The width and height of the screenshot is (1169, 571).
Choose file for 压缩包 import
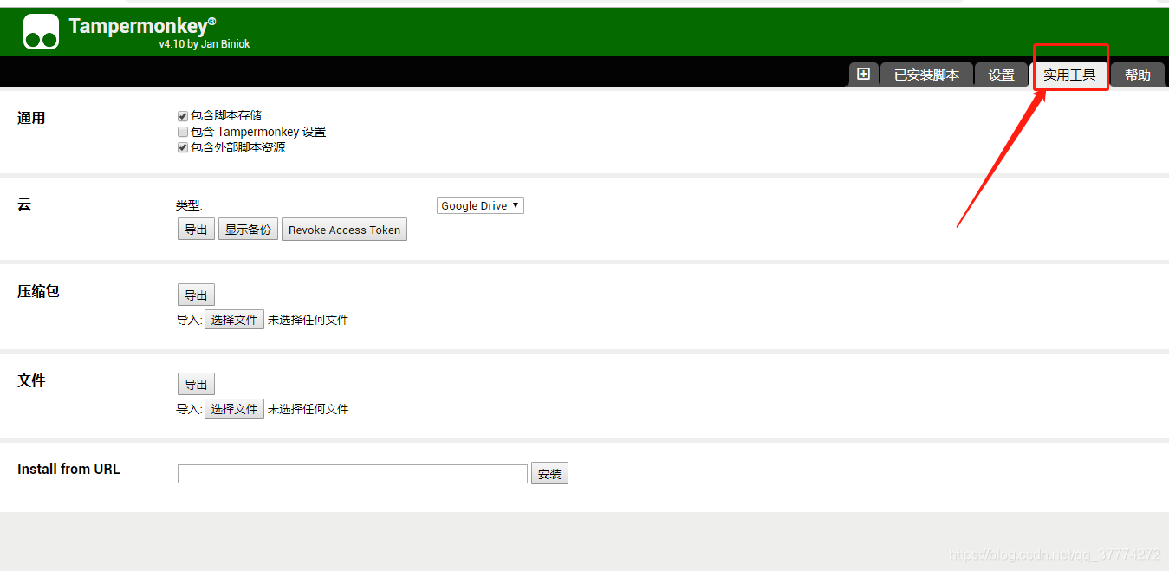pyautogui.click(x=234, y=320)
